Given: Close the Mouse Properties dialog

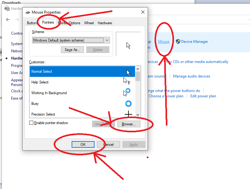Looking at the screenshot, I should point(143,12).
